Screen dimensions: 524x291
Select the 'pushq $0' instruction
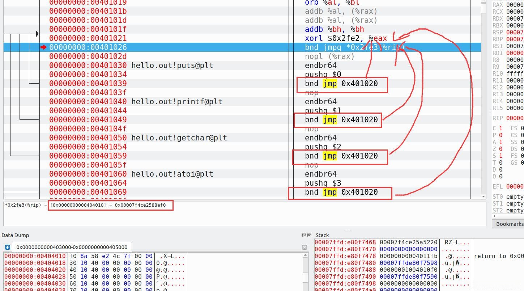pyautogui.click(x=323, y=75)
